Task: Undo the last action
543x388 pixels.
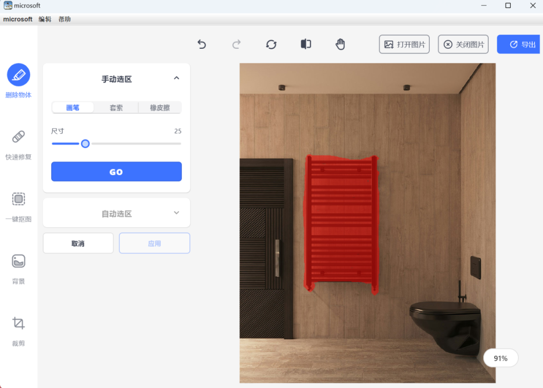Action: click(202, 44)
